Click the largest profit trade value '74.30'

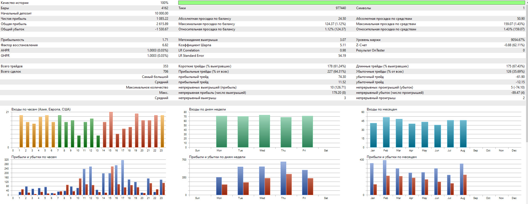342,77
